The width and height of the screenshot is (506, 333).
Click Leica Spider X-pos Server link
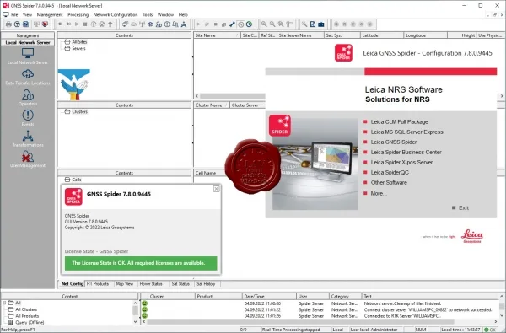[x=401, y=163]
